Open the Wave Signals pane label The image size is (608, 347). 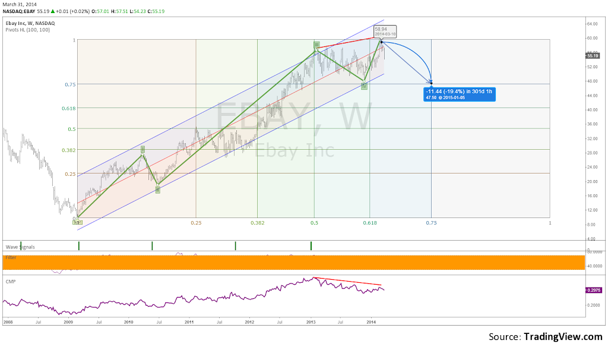pos(20,247)
